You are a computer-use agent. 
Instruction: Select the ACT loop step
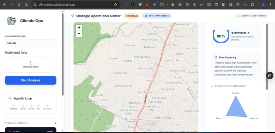coord(39,107)
